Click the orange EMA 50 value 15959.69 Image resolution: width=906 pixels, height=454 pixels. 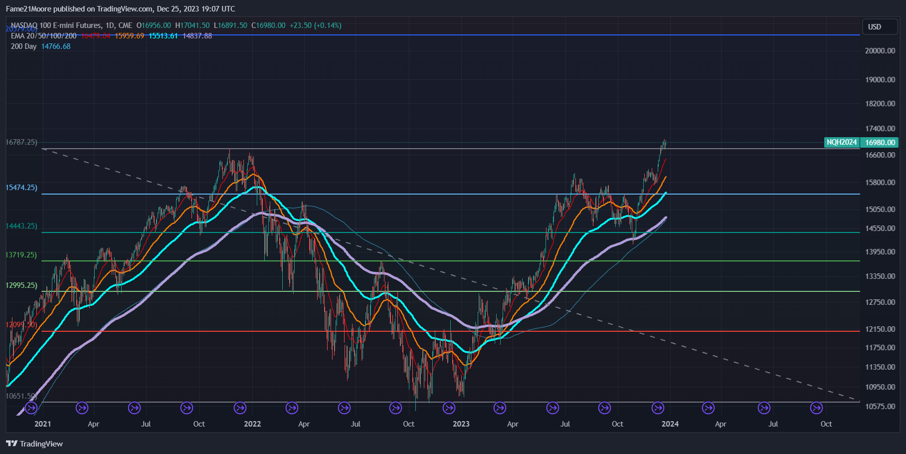pos(129,36)
